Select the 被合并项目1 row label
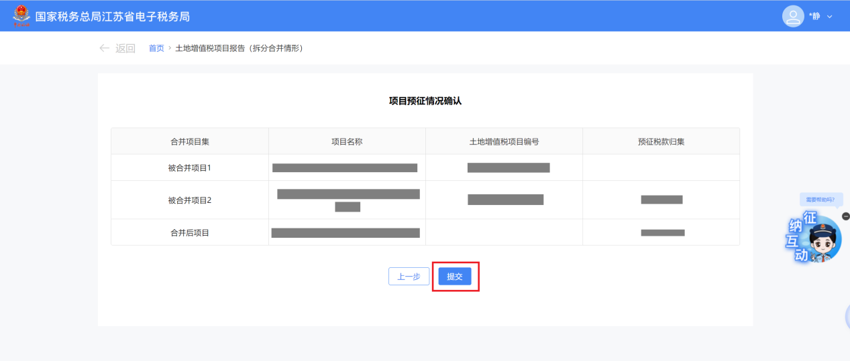 coord(190,167)
